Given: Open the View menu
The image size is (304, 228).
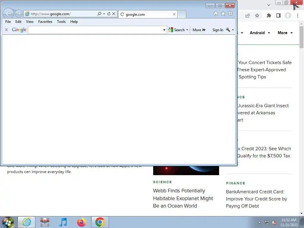Looking at the screenshot, I should pos(30,22).
